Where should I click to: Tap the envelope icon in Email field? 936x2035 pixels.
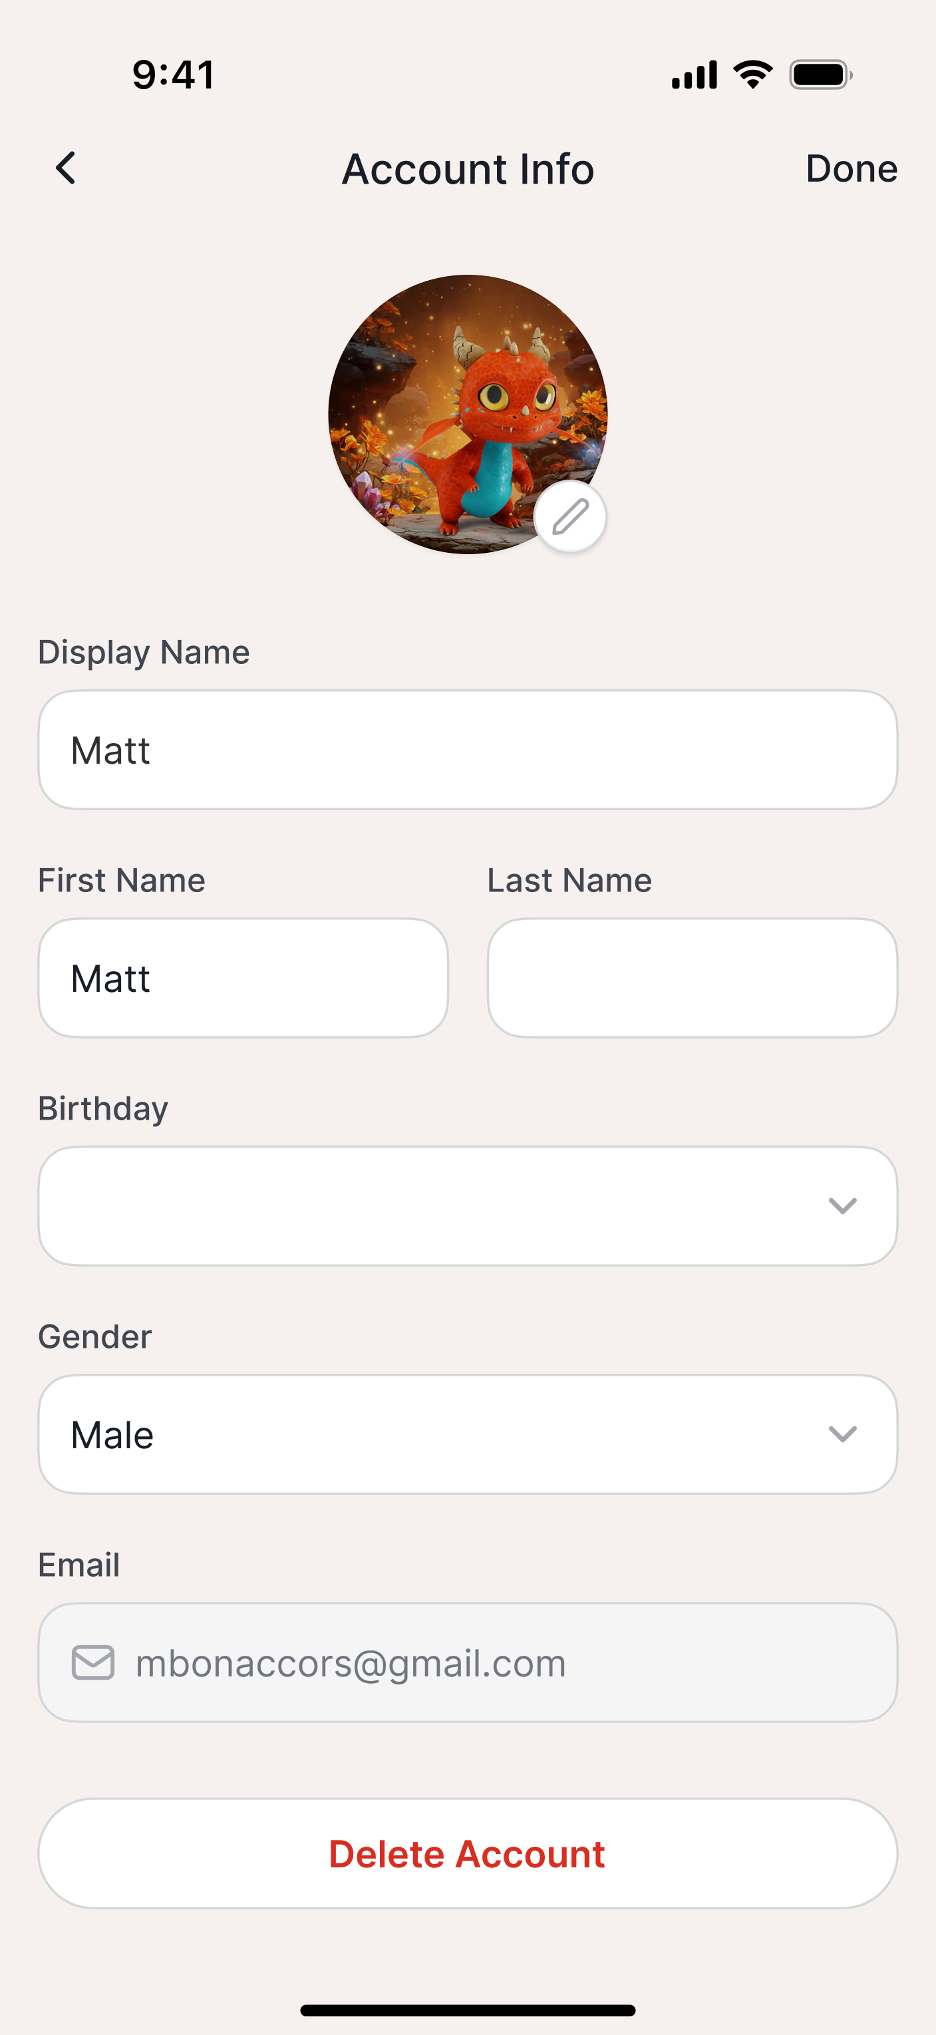[x=93, y=1662]
